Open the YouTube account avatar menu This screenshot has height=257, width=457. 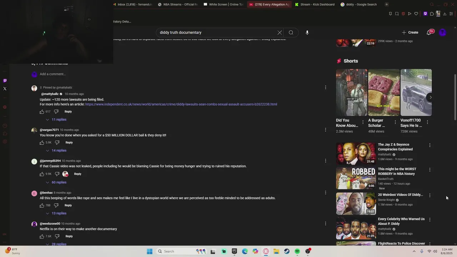tap(442, 32)
